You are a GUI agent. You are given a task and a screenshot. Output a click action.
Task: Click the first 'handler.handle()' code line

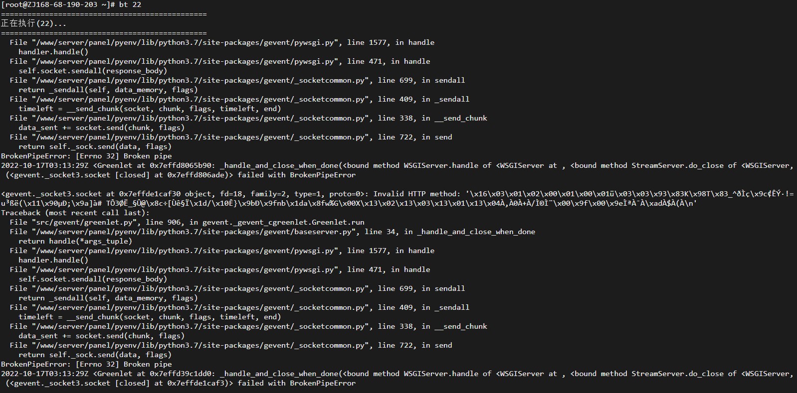53,52
